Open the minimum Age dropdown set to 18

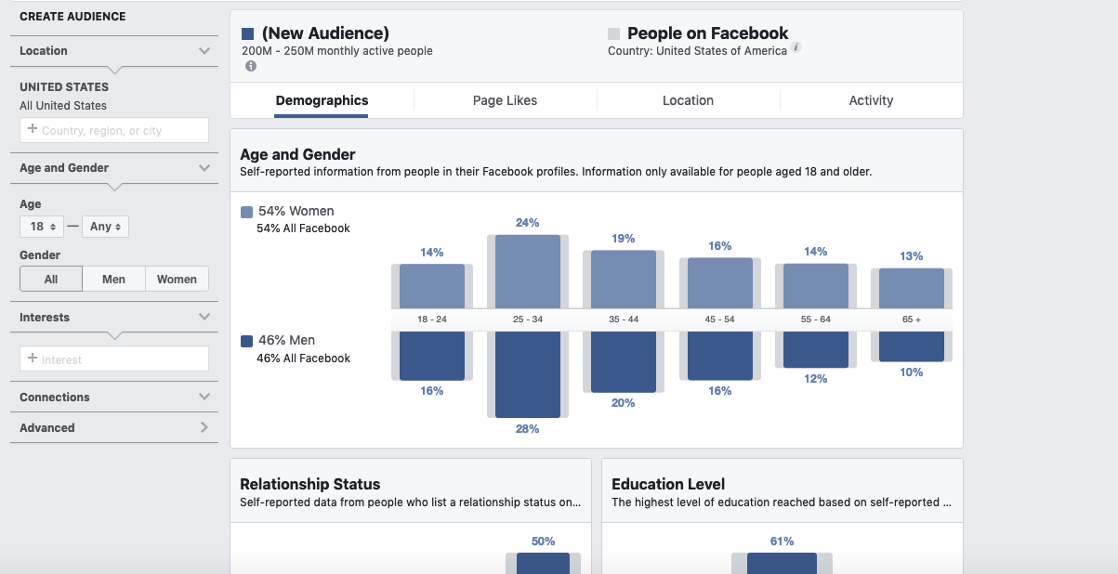(41, 226)
